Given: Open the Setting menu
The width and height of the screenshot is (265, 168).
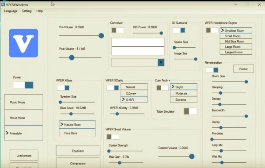Looking at the screenshot, I should click(x=26, y=11).
